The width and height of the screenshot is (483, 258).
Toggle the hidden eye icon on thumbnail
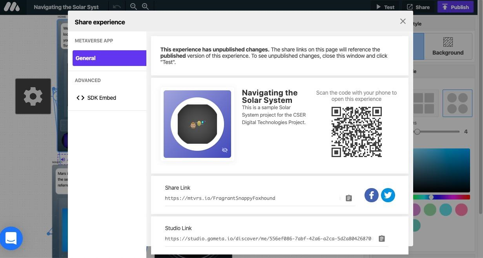click(225, 150)
